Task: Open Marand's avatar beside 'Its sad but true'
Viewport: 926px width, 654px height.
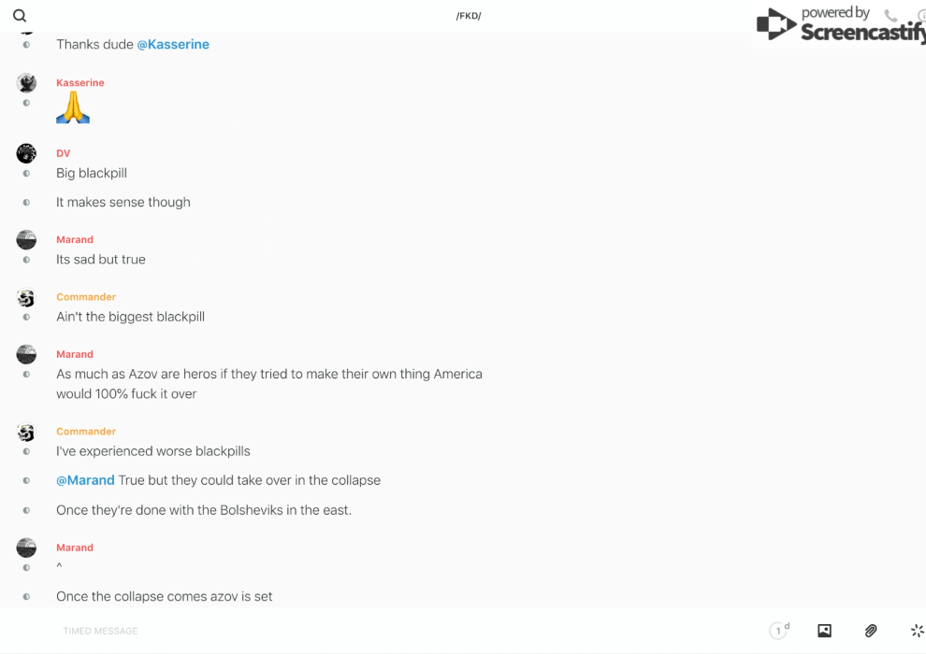Action: coord(26,240)
